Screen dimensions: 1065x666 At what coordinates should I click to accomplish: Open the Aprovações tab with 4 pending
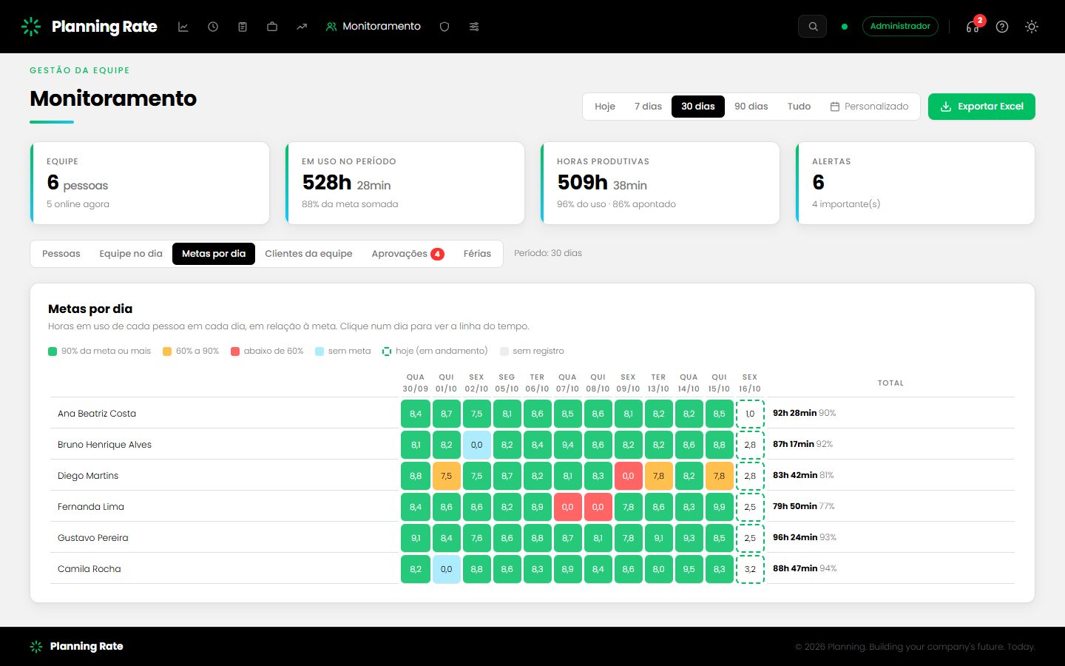[408, 254]
